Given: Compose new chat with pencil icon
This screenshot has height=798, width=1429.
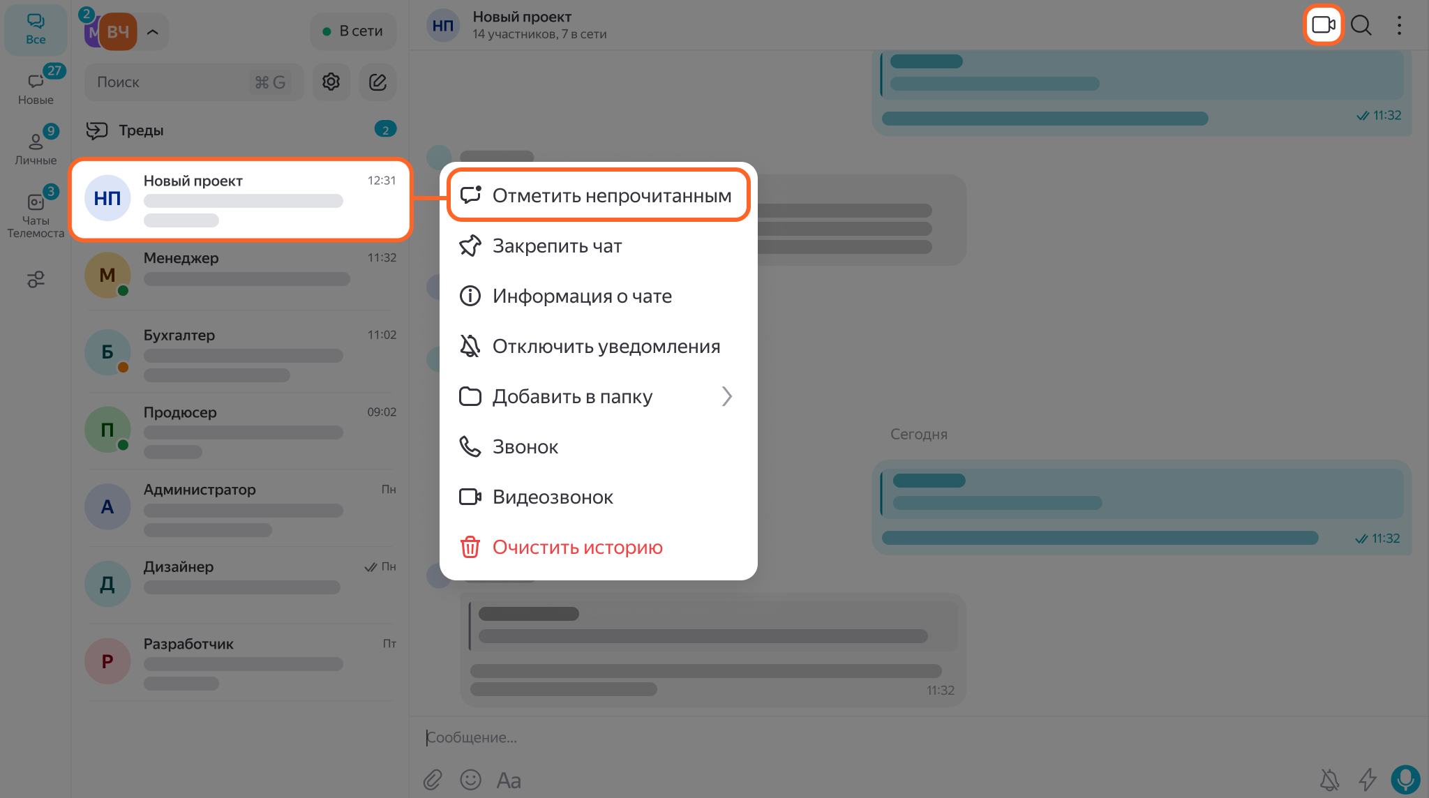Looking at the screenshot, I should coord(377,82).
